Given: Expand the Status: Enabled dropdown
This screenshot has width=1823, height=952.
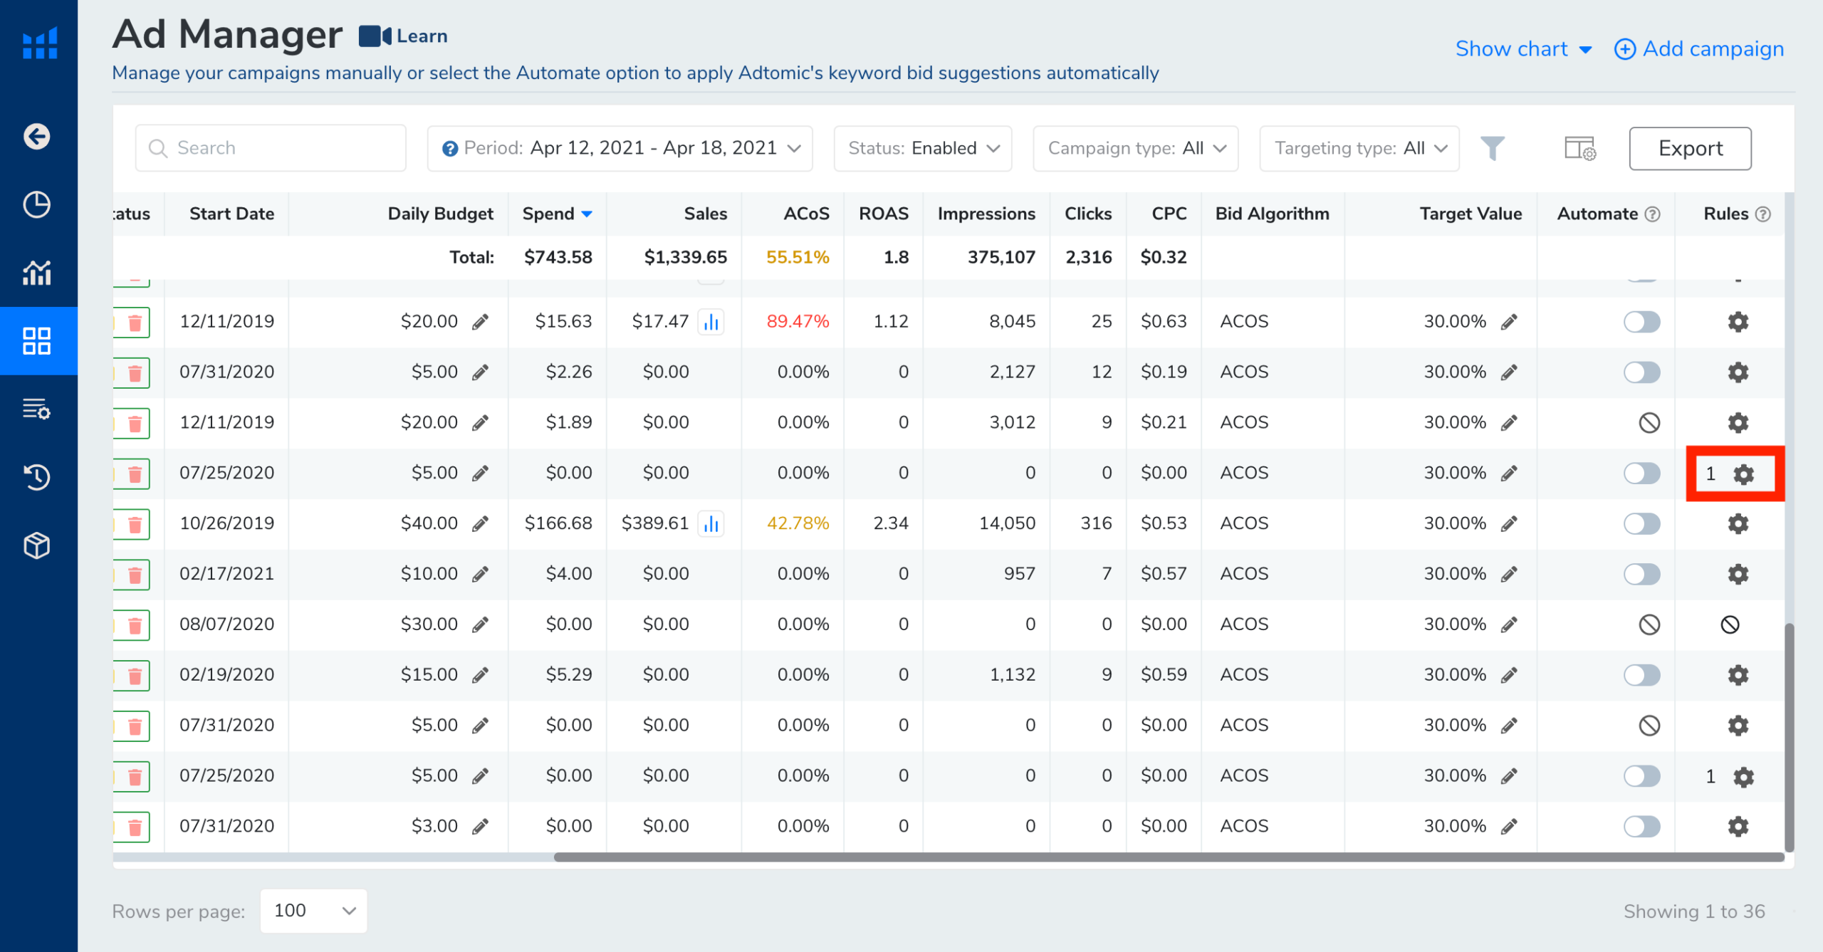Looking at the screenshot, I should [x=923, y=148].
